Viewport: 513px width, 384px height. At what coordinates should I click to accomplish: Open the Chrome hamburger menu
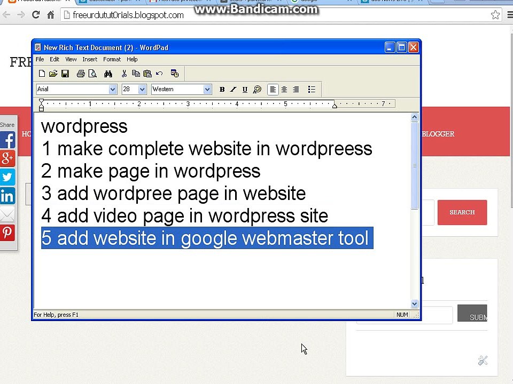coord(510,15)
